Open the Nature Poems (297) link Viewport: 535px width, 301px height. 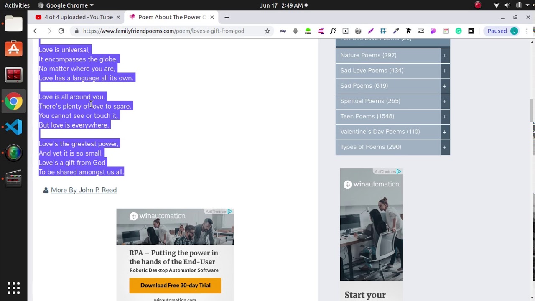pyautogui.click(x=368, y=55)
